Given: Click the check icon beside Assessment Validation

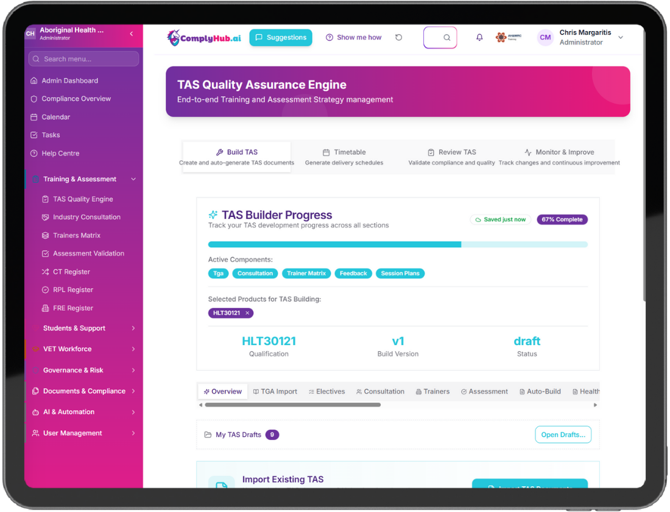Looking at the screenshot, I should (45, 254).
